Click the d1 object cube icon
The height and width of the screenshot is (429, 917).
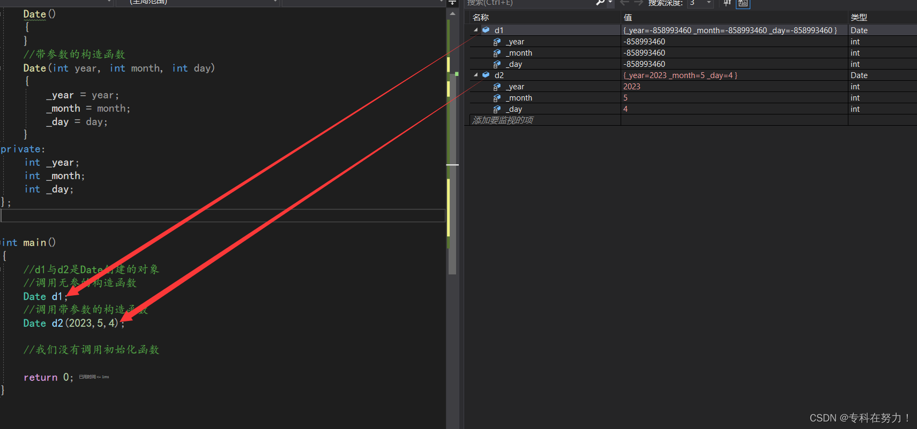tap(486, 30)
